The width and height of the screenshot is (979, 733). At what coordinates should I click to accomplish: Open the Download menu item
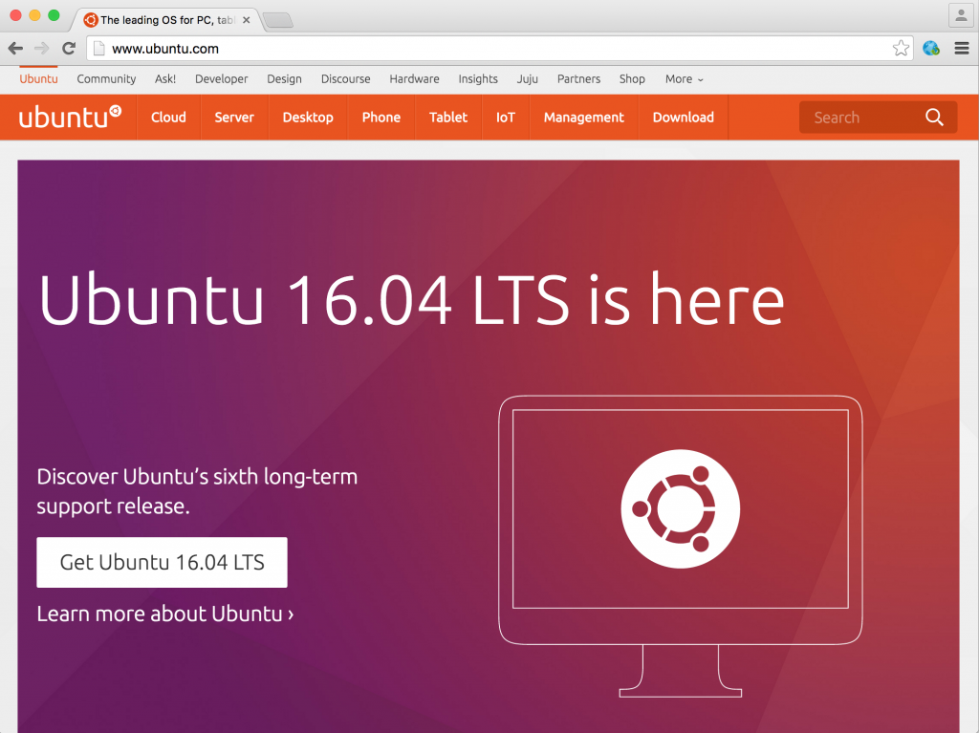click(x=683, y=117)
